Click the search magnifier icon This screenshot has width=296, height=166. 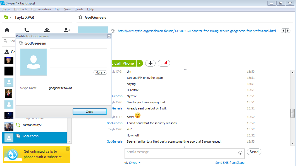6,41
